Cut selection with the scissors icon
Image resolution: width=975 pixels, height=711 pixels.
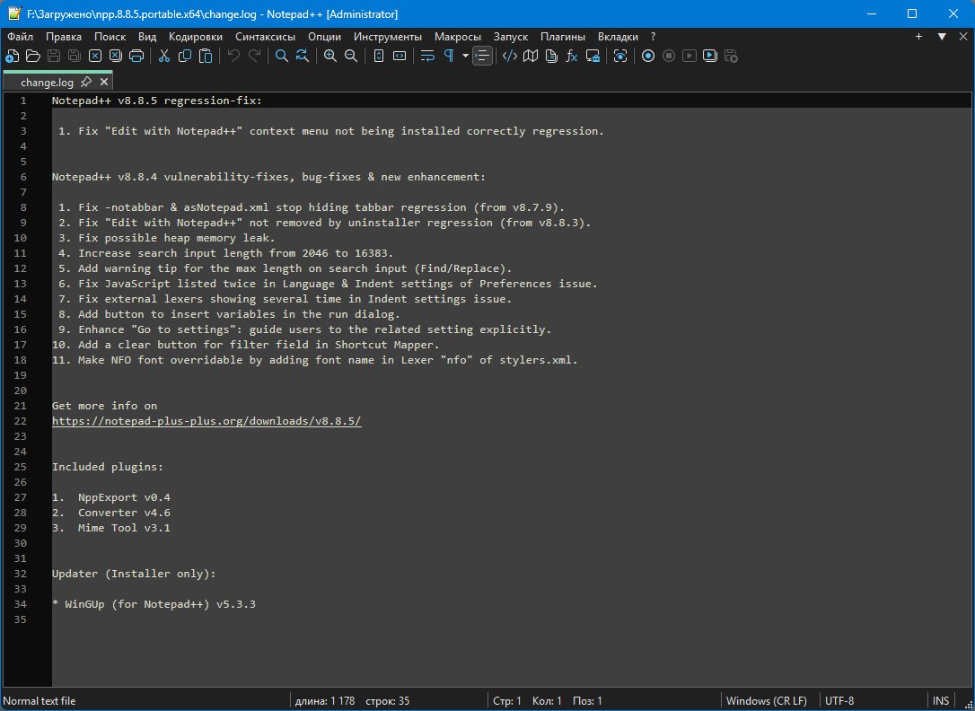pyautogui.click(x=164, y=56)
